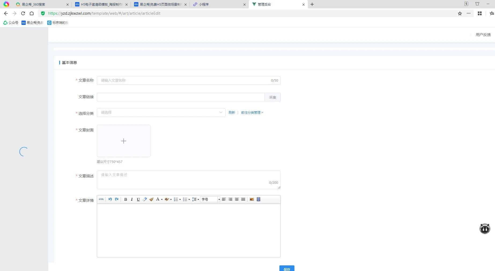This screenshot has height=271, width=495.
Task: Apply the font color letter A
Action: tap(158, 199)
